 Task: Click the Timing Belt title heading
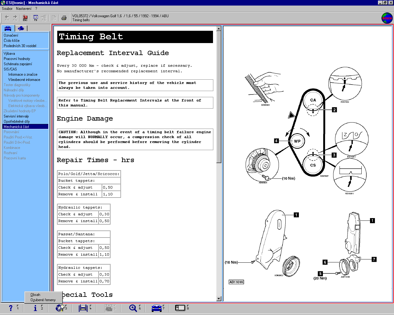click(x=135, y=37)
